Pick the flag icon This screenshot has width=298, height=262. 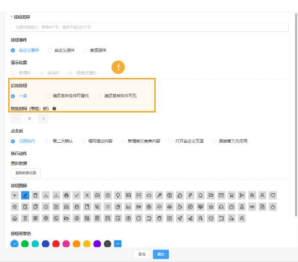(x=211, y=195)
